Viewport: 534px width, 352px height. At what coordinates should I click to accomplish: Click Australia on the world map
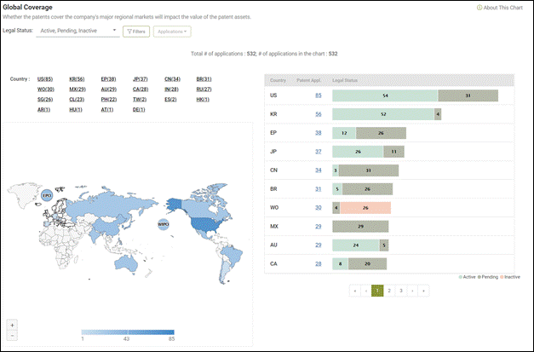tap(125, 263)
